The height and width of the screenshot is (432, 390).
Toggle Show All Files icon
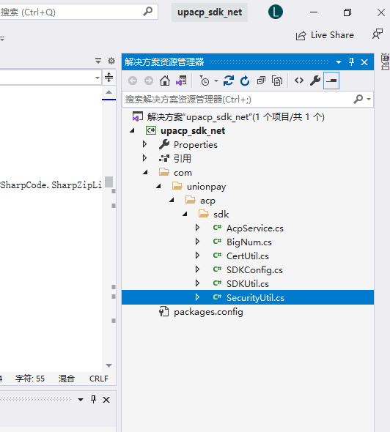(277, 81)
